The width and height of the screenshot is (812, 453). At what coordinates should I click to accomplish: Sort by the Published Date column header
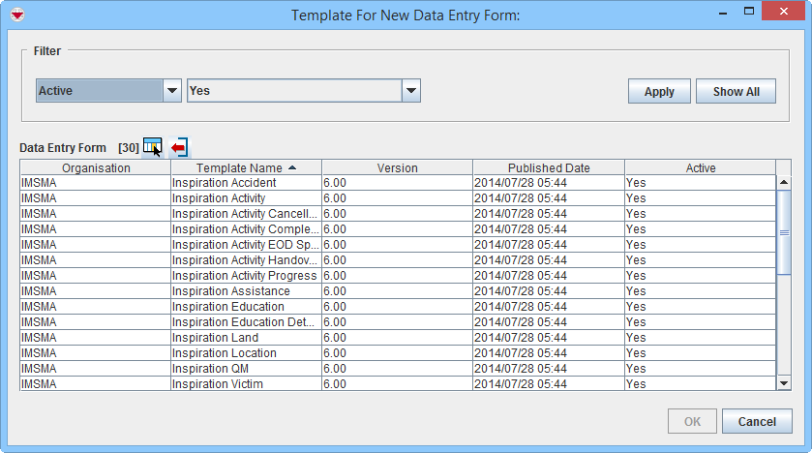[x=549, y=167]
